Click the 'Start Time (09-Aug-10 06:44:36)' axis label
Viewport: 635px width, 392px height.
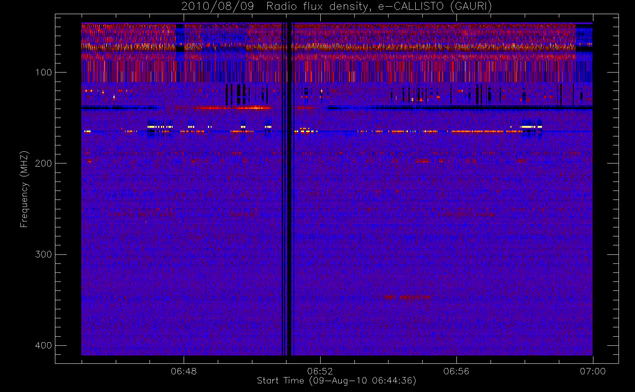coord(336,381)
